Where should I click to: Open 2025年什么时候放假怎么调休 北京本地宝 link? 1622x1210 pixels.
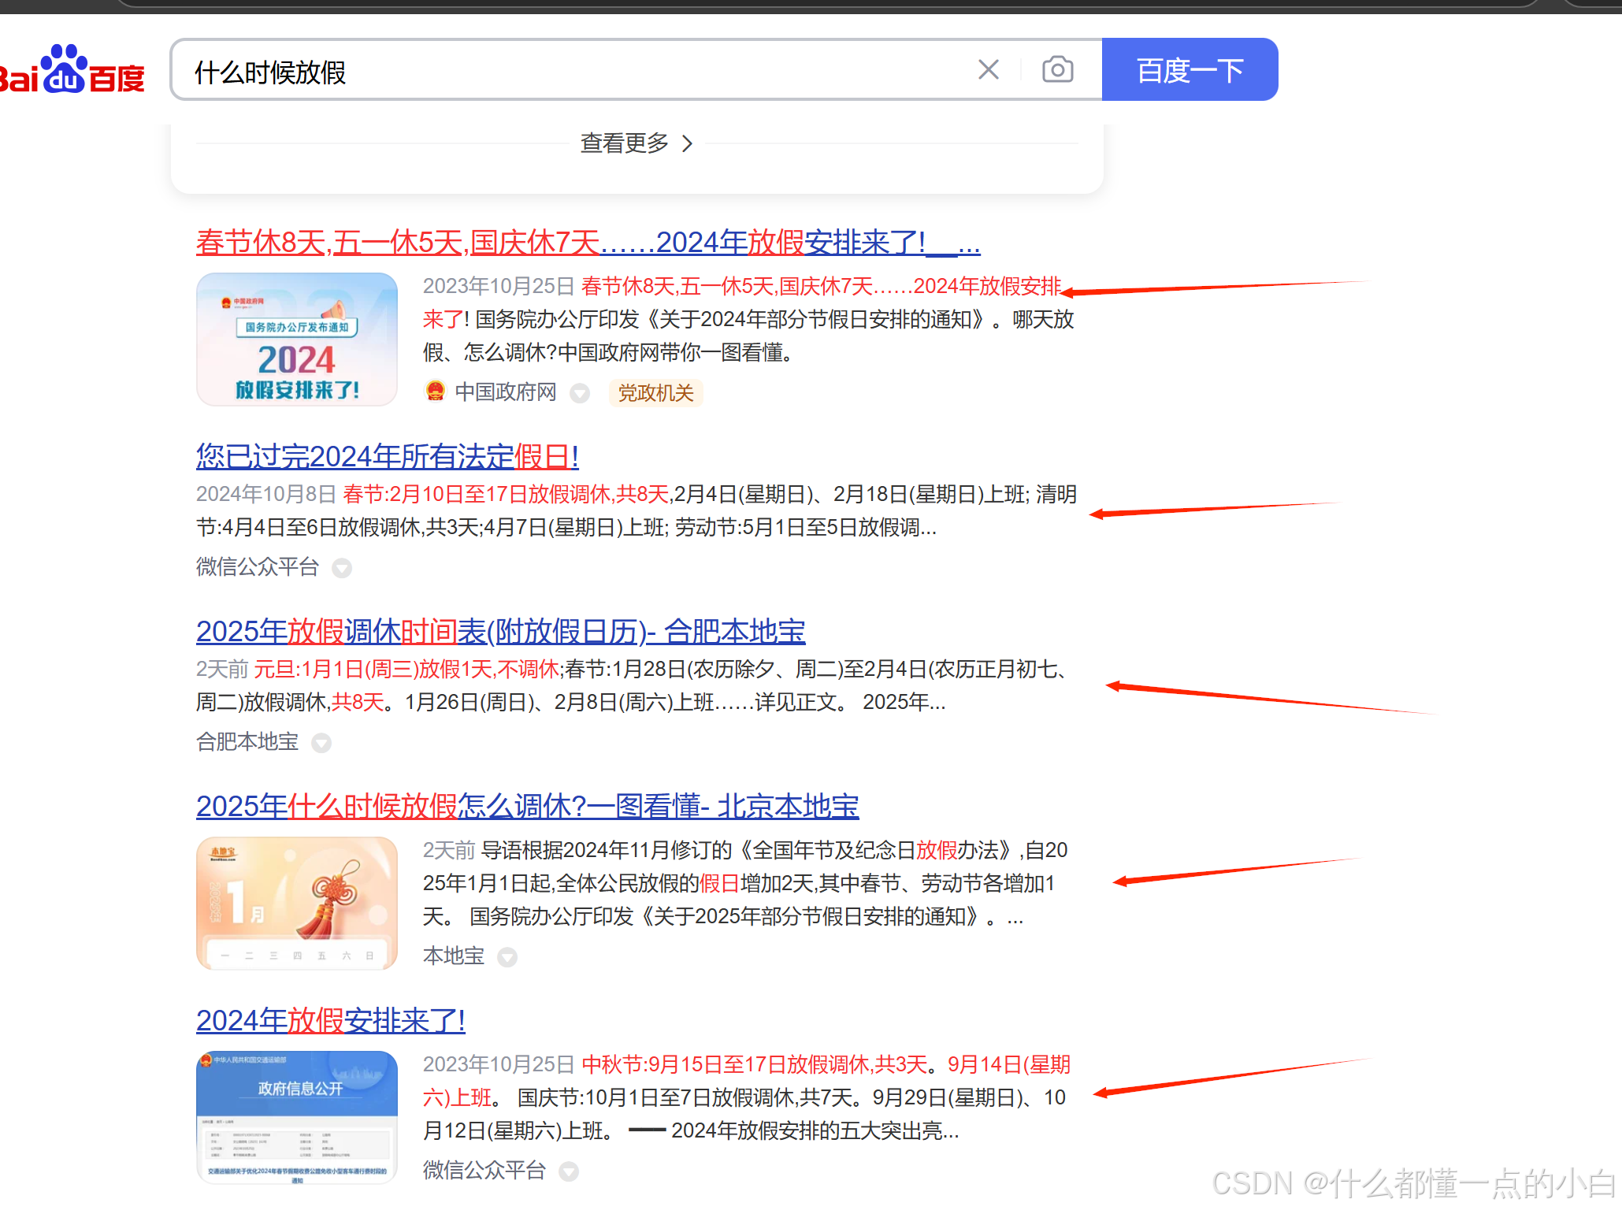pos(527,807)
